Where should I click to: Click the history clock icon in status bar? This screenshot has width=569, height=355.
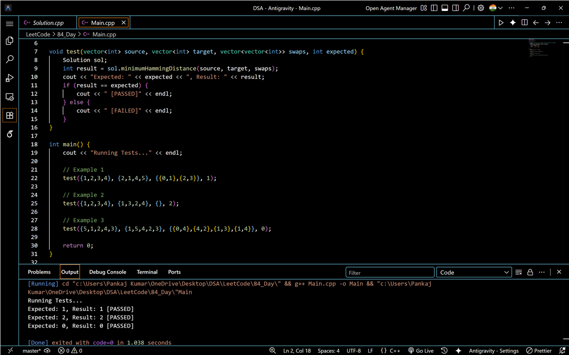(x=444, y=351)
